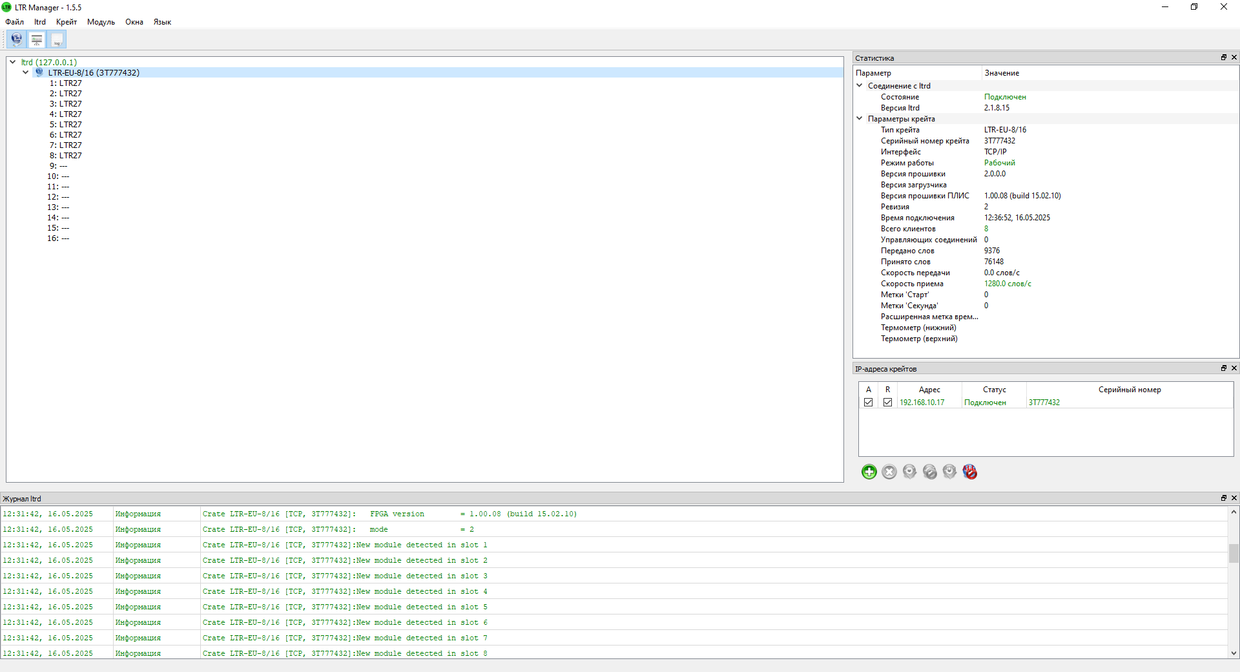Screen dimensions: 1240x672
Task: Open the Модуль menu
Action: click(x=101, y=22)
